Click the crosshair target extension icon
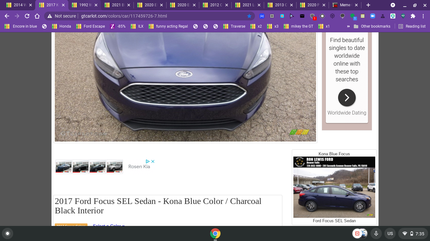The width and height of the screenshot is (430, 241). [322, 16]
